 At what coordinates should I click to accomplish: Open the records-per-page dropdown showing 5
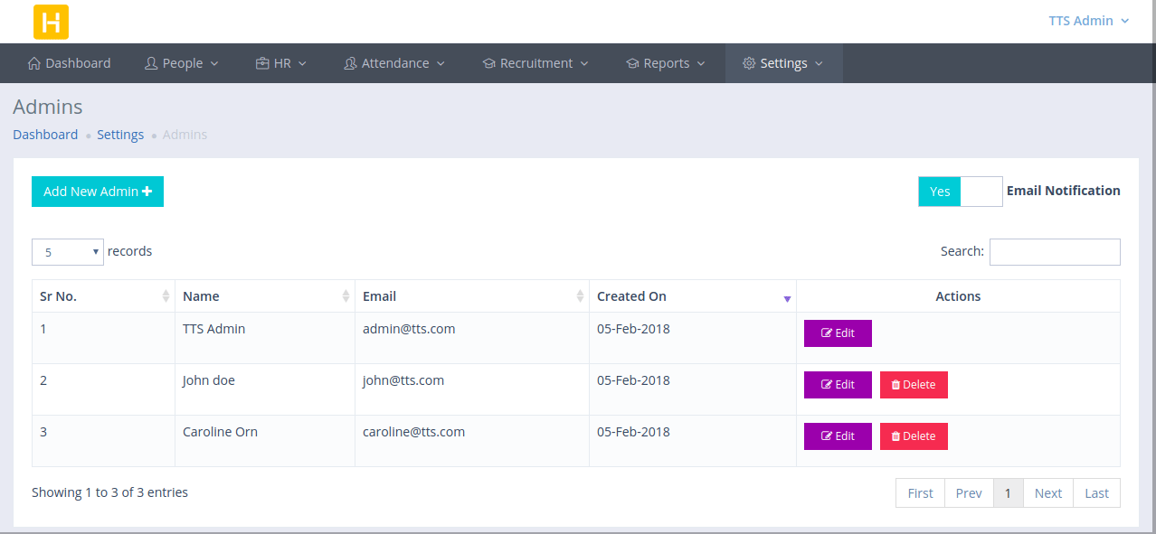tap(67, 251)
